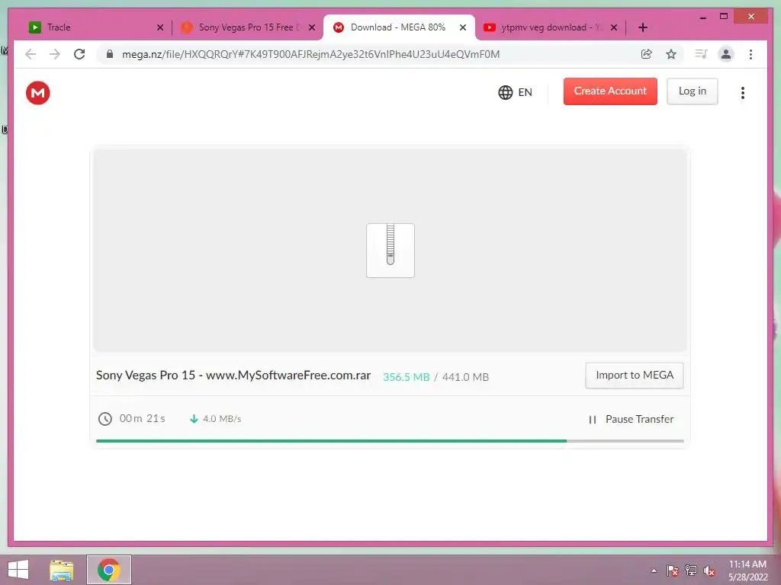Open File Explorer from taskbar
Screen dimensions: 781x585
(61, 570)
